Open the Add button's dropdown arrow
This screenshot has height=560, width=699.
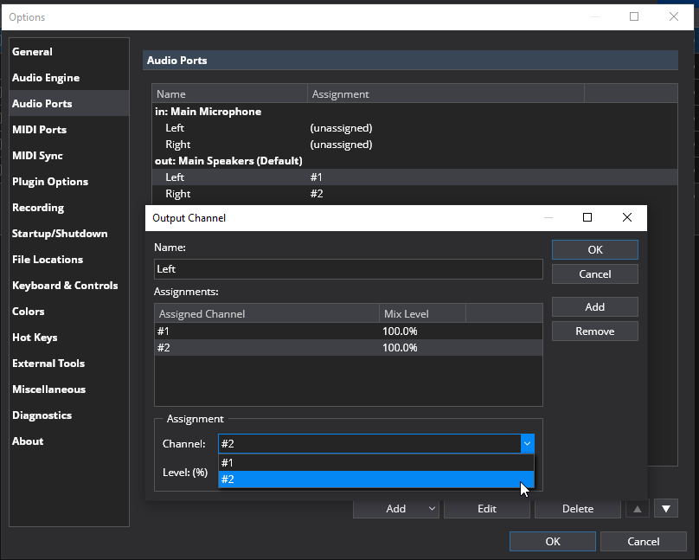coord(432,509)
